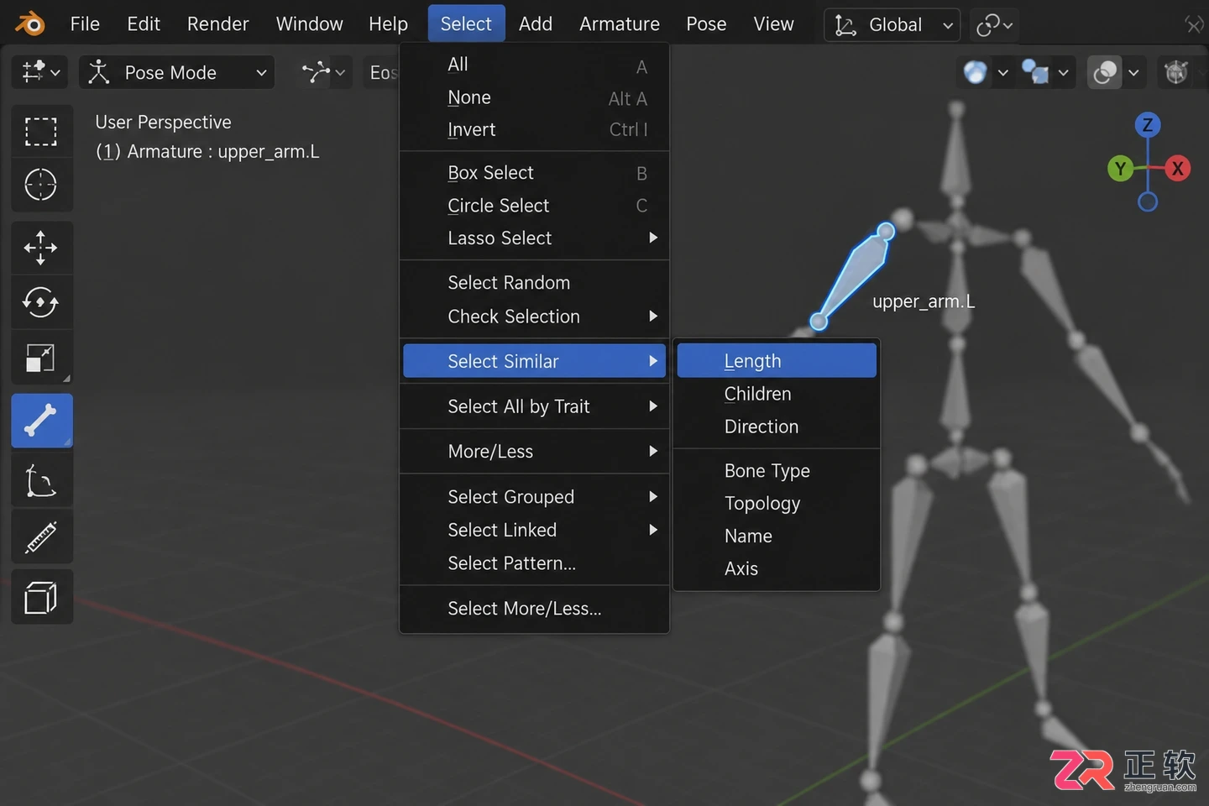Select the Rotate tool icon

pos(41,302)
